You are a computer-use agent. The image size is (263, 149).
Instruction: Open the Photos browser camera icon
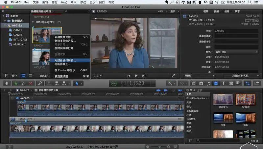(201, 84)
